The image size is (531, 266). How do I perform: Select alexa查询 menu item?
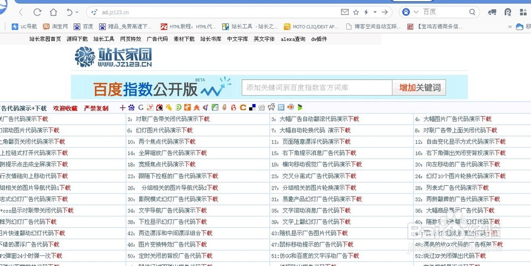pyautogui.click(x=293, y=39)
